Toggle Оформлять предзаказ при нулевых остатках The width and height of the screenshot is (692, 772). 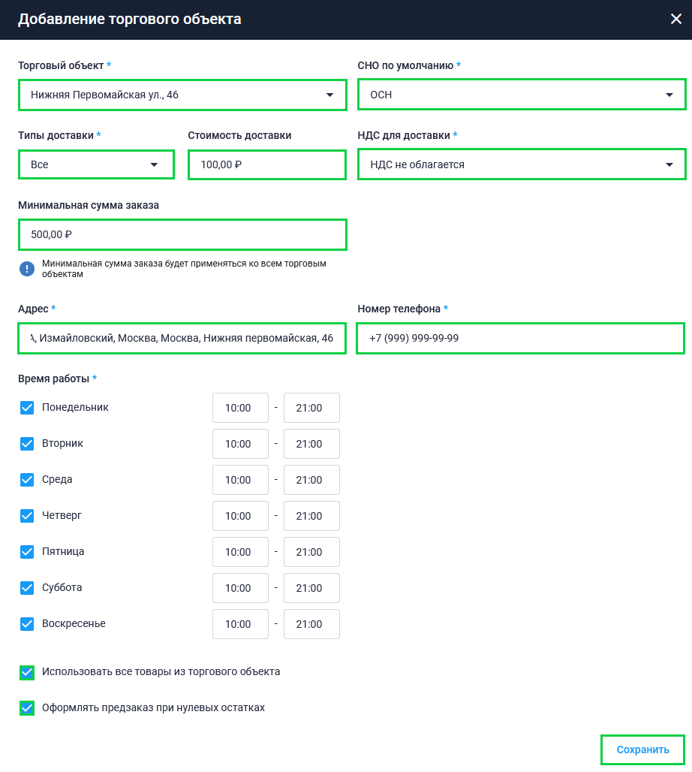click(27, 708)
